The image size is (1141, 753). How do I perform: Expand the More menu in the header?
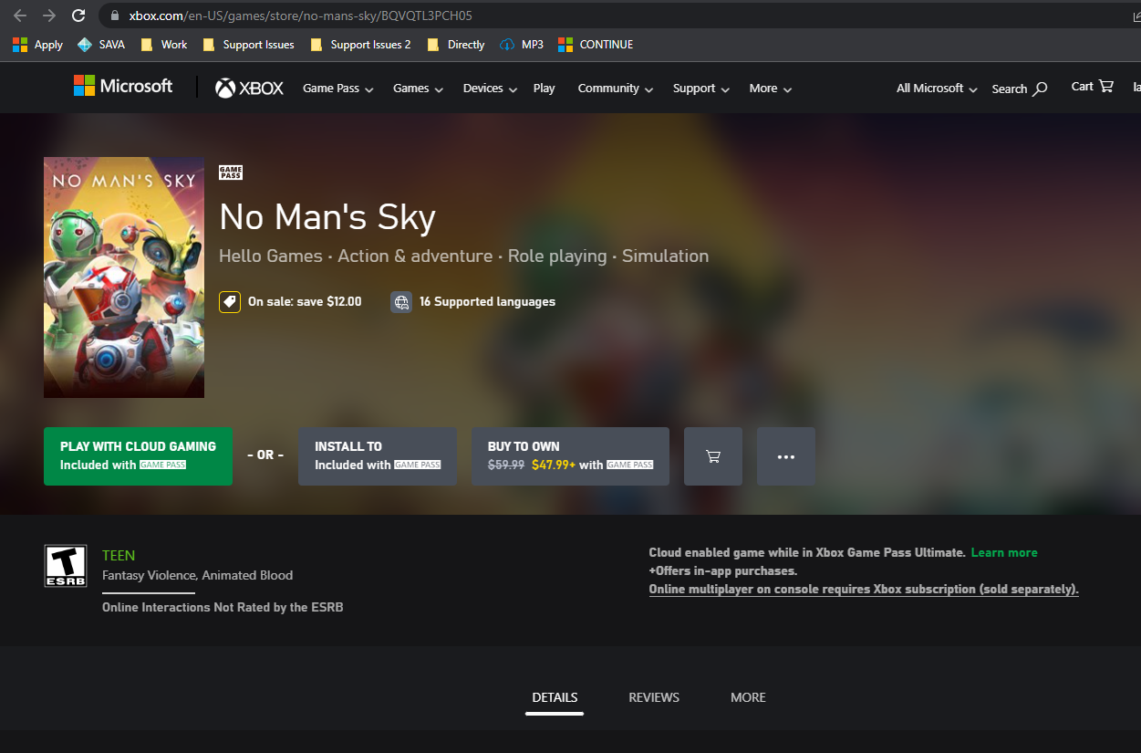coord(771,89)
